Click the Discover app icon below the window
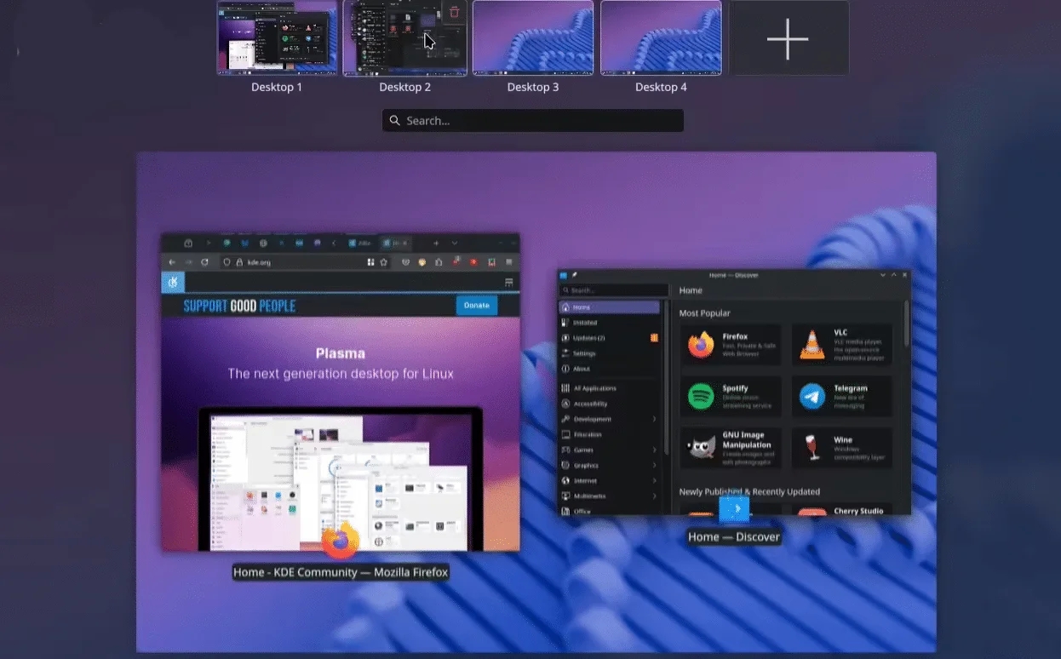 tap(734, 509)
